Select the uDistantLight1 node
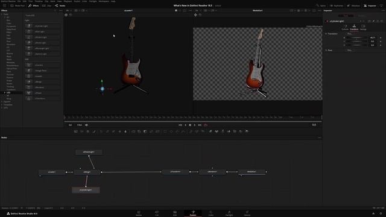 coord(89,152)
